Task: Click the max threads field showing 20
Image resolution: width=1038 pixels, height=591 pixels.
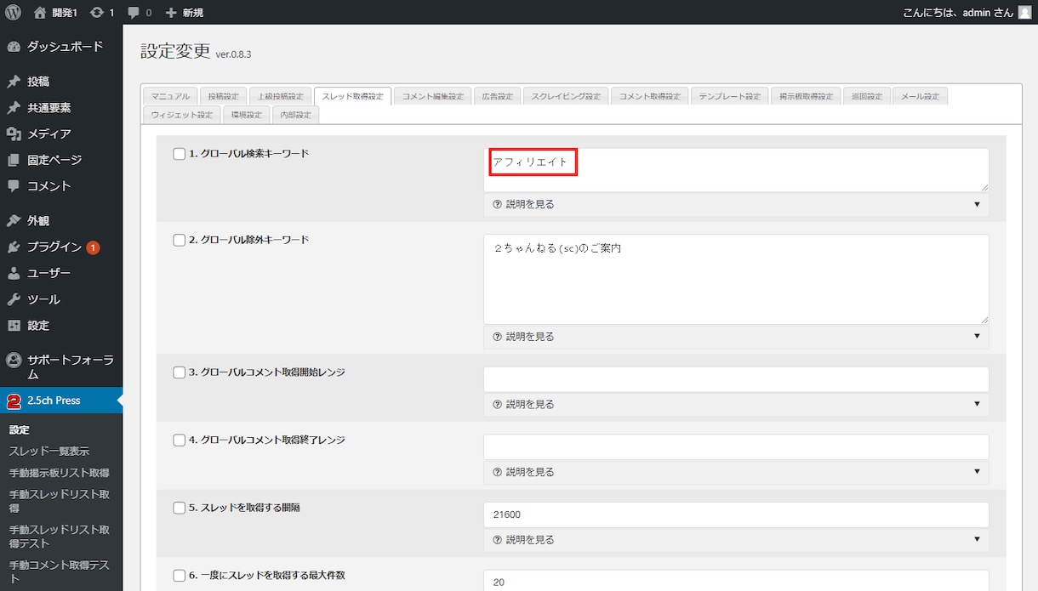Action: pos(736,580)
